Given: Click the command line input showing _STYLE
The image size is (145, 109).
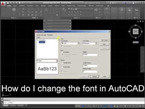Looking at the screenshot, I should click(74, 103).
